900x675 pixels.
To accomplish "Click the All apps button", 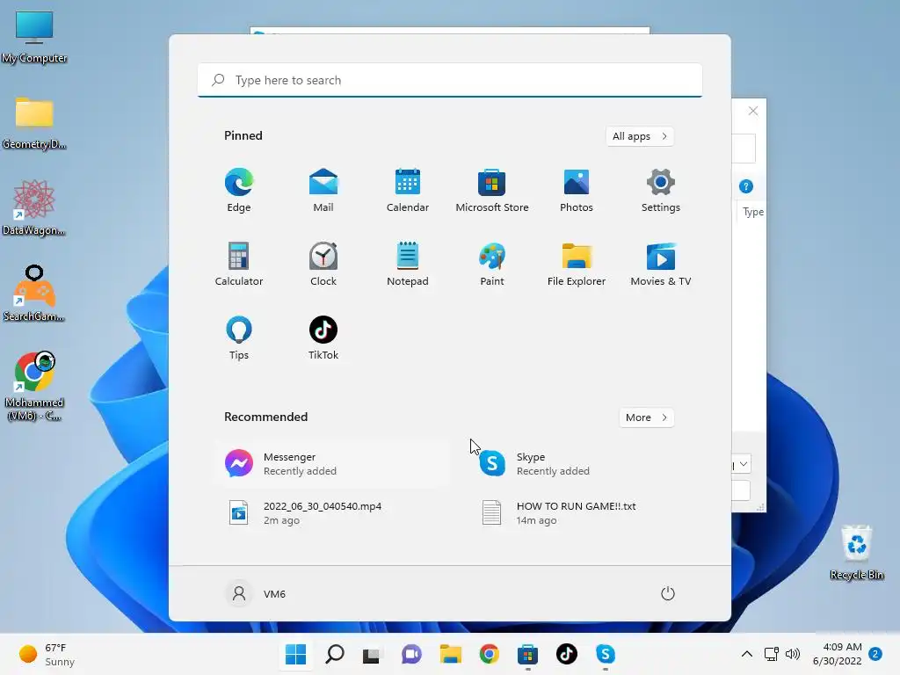I will tap(640, 136).
